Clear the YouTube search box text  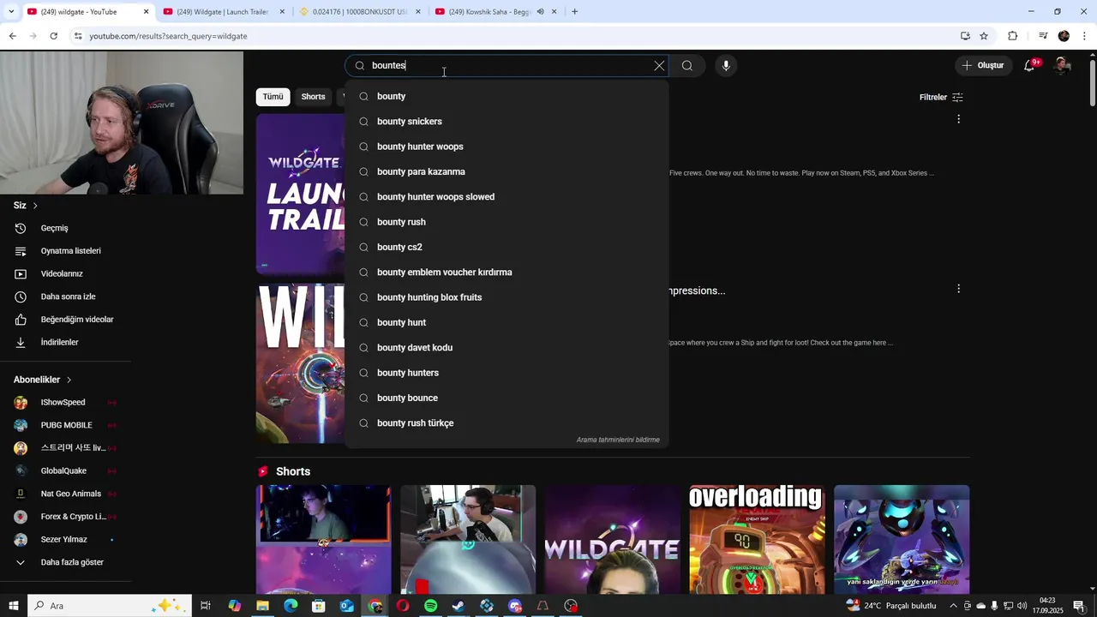click(659, 66)
